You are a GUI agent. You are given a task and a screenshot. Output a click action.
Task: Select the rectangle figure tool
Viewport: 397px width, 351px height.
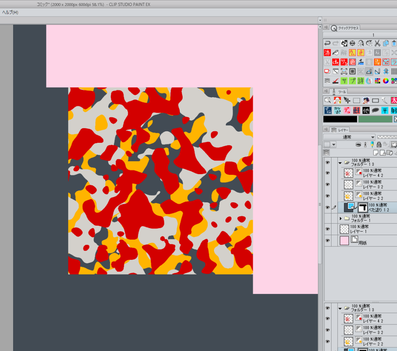376,100
